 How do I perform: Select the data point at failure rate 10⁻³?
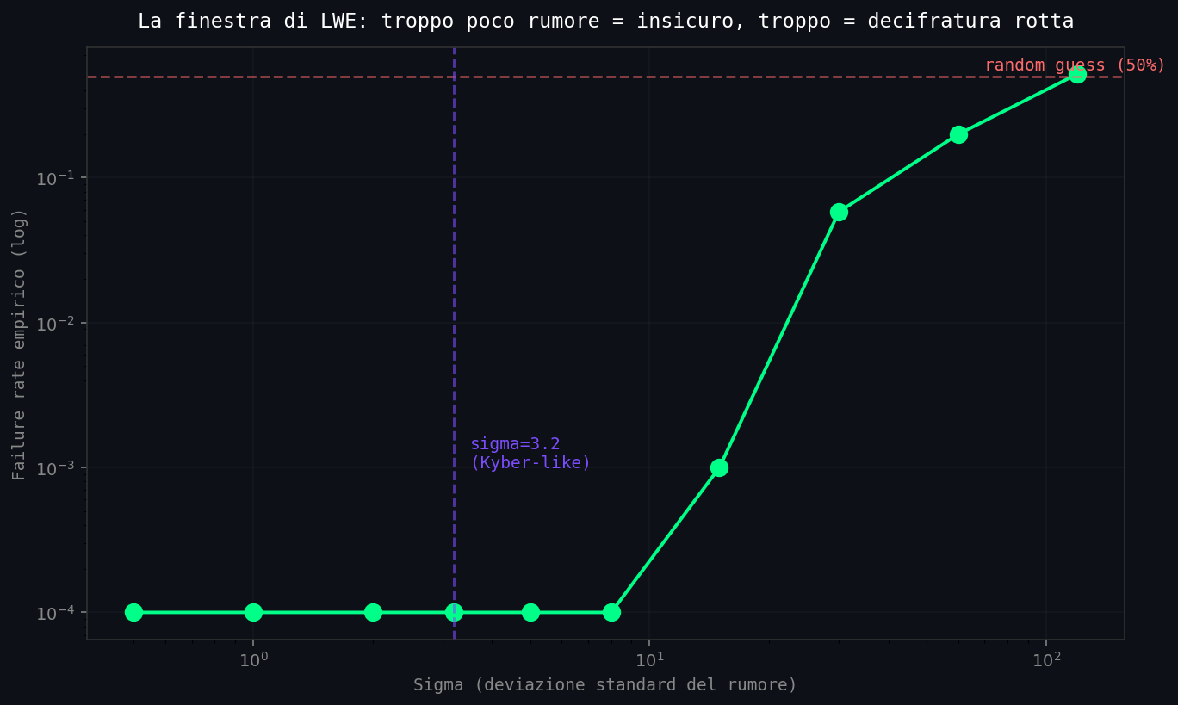point(719,467)
